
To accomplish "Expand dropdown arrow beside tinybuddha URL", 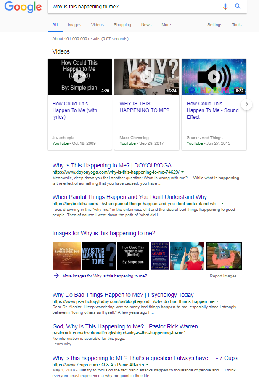I will click(222, 204).
